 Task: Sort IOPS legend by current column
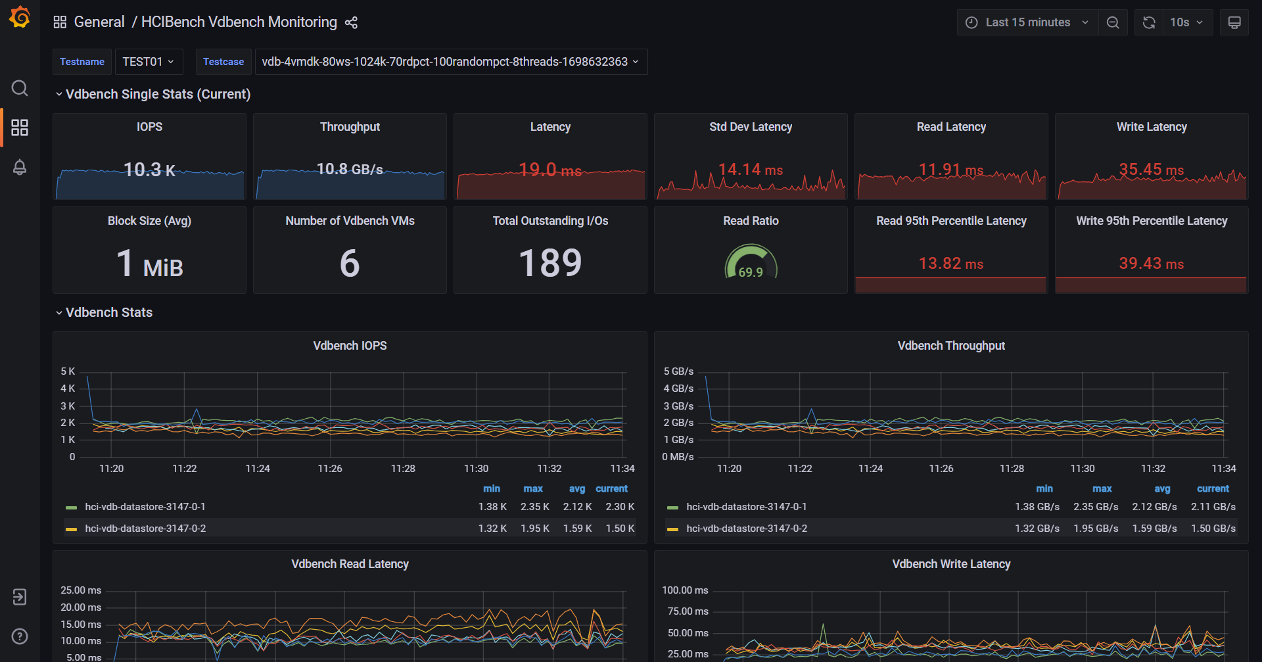tap(611, 488)
